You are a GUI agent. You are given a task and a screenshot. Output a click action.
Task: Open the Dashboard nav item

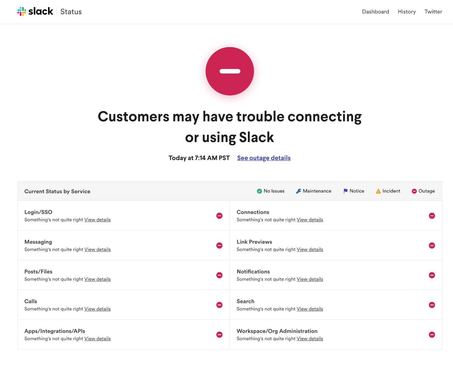coord(376,12)
